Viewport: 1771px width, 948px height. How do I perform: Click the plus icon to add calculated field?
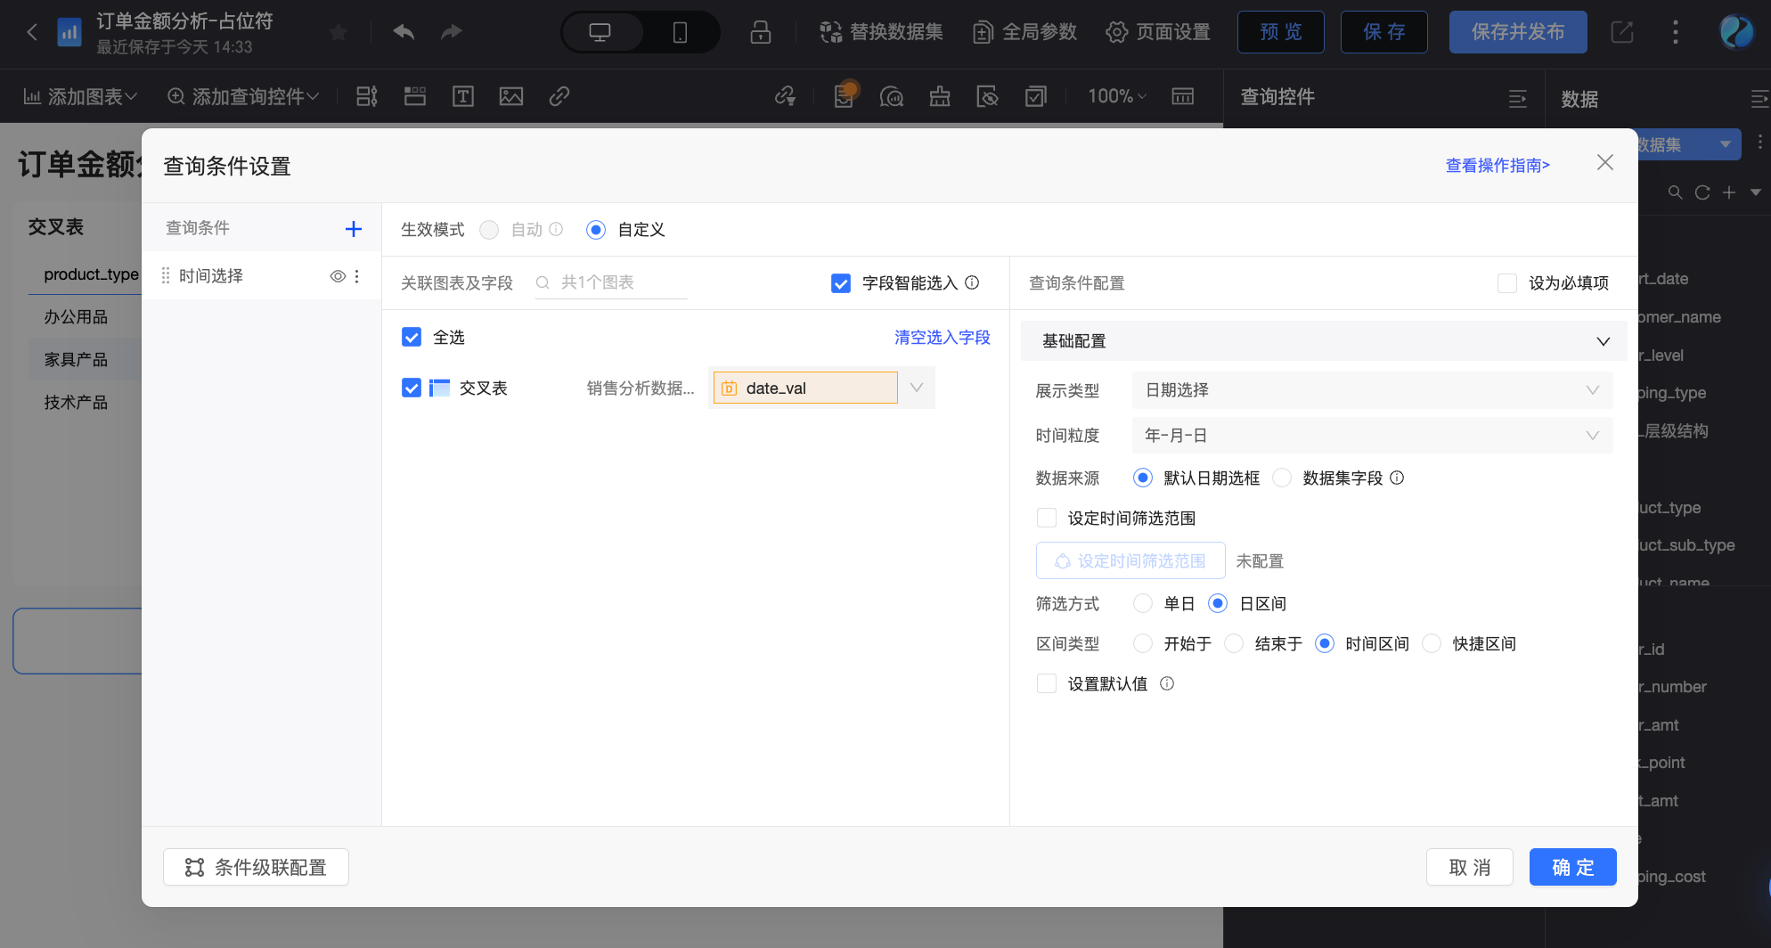tap(1729, 192)
